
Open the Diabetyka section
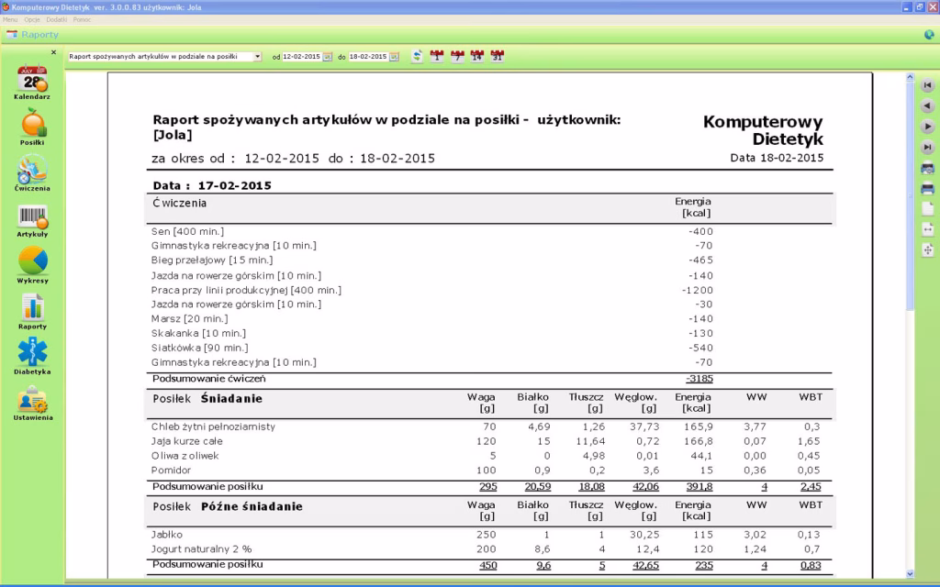tap(32, 356)
